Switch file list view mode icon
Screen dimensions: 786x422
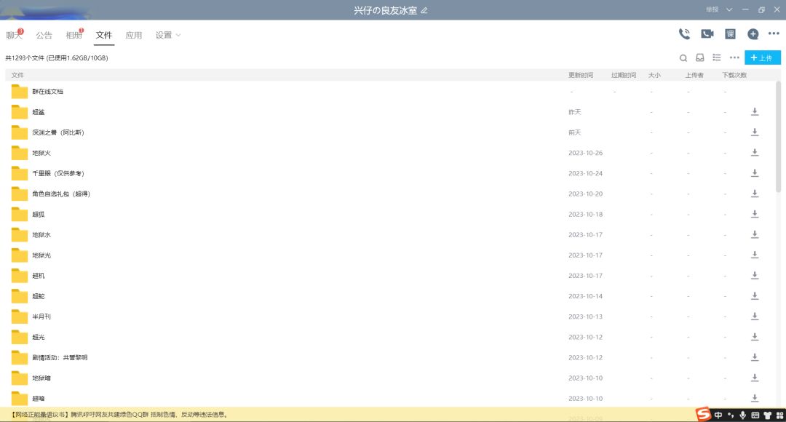[717, 57]
